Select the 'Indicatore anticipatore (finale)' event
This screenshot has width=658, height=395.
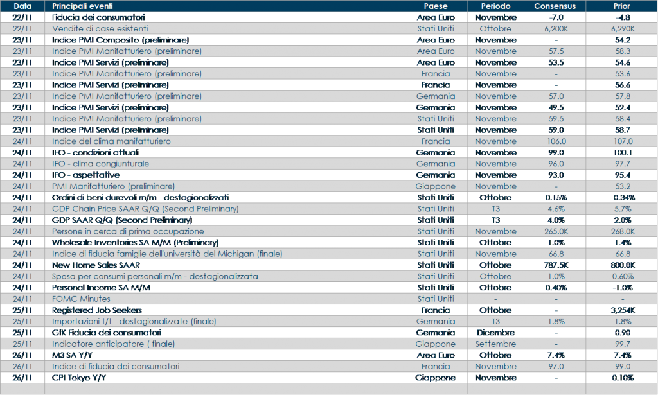pos(113,344)
